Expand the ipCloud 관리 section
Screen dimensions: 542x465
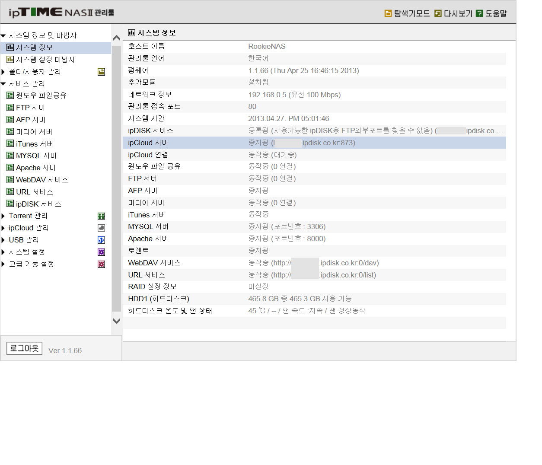click(x=3, y=228)
